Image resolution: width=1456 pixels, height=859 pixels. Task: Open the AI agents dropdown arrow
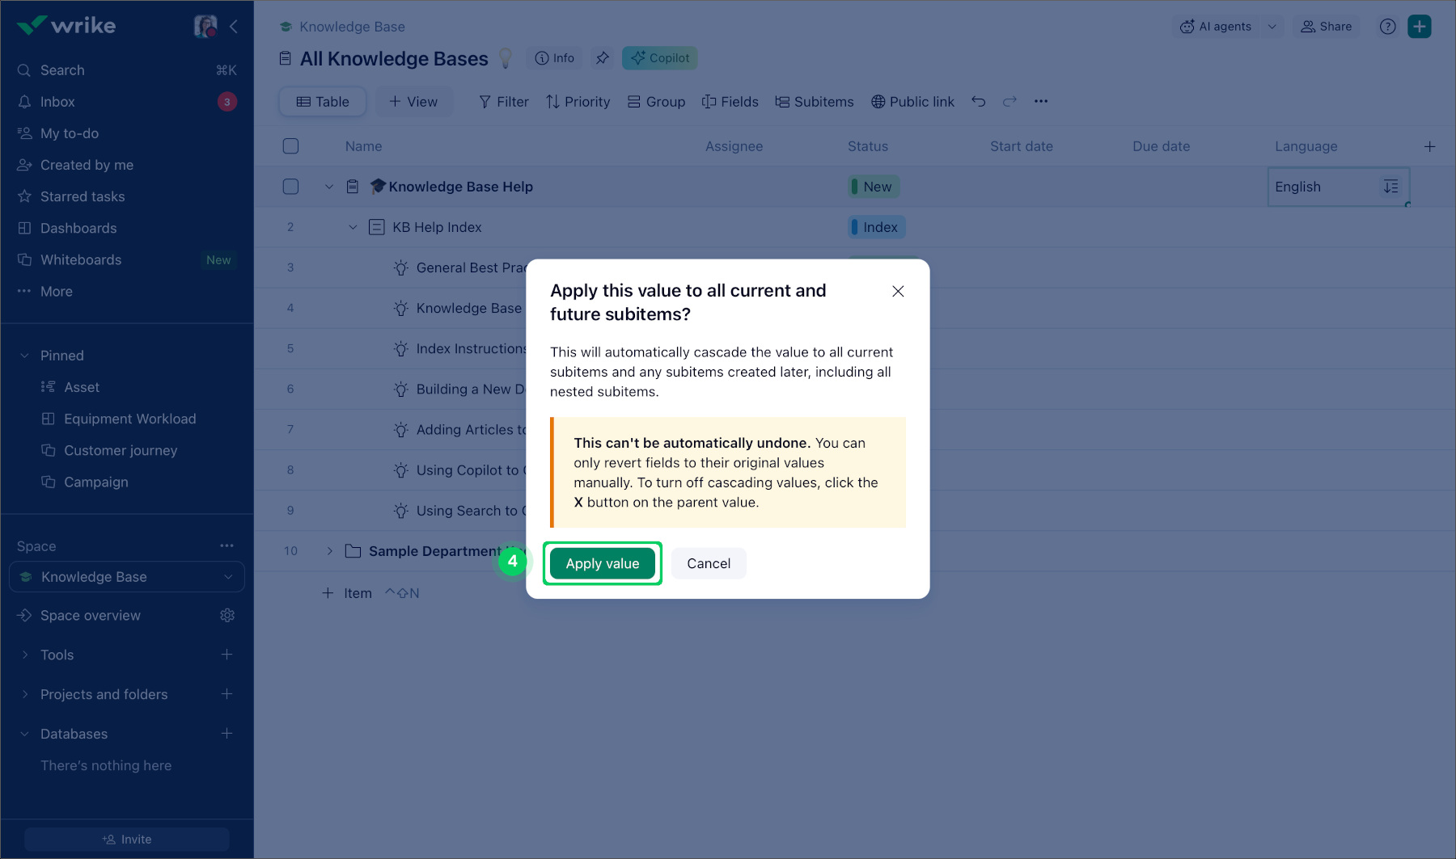click(1272, 27)
